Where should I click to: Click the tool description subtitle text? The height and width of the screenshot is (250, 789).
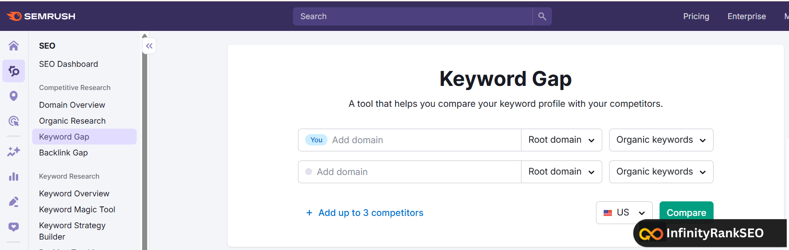tap(506, 104)
